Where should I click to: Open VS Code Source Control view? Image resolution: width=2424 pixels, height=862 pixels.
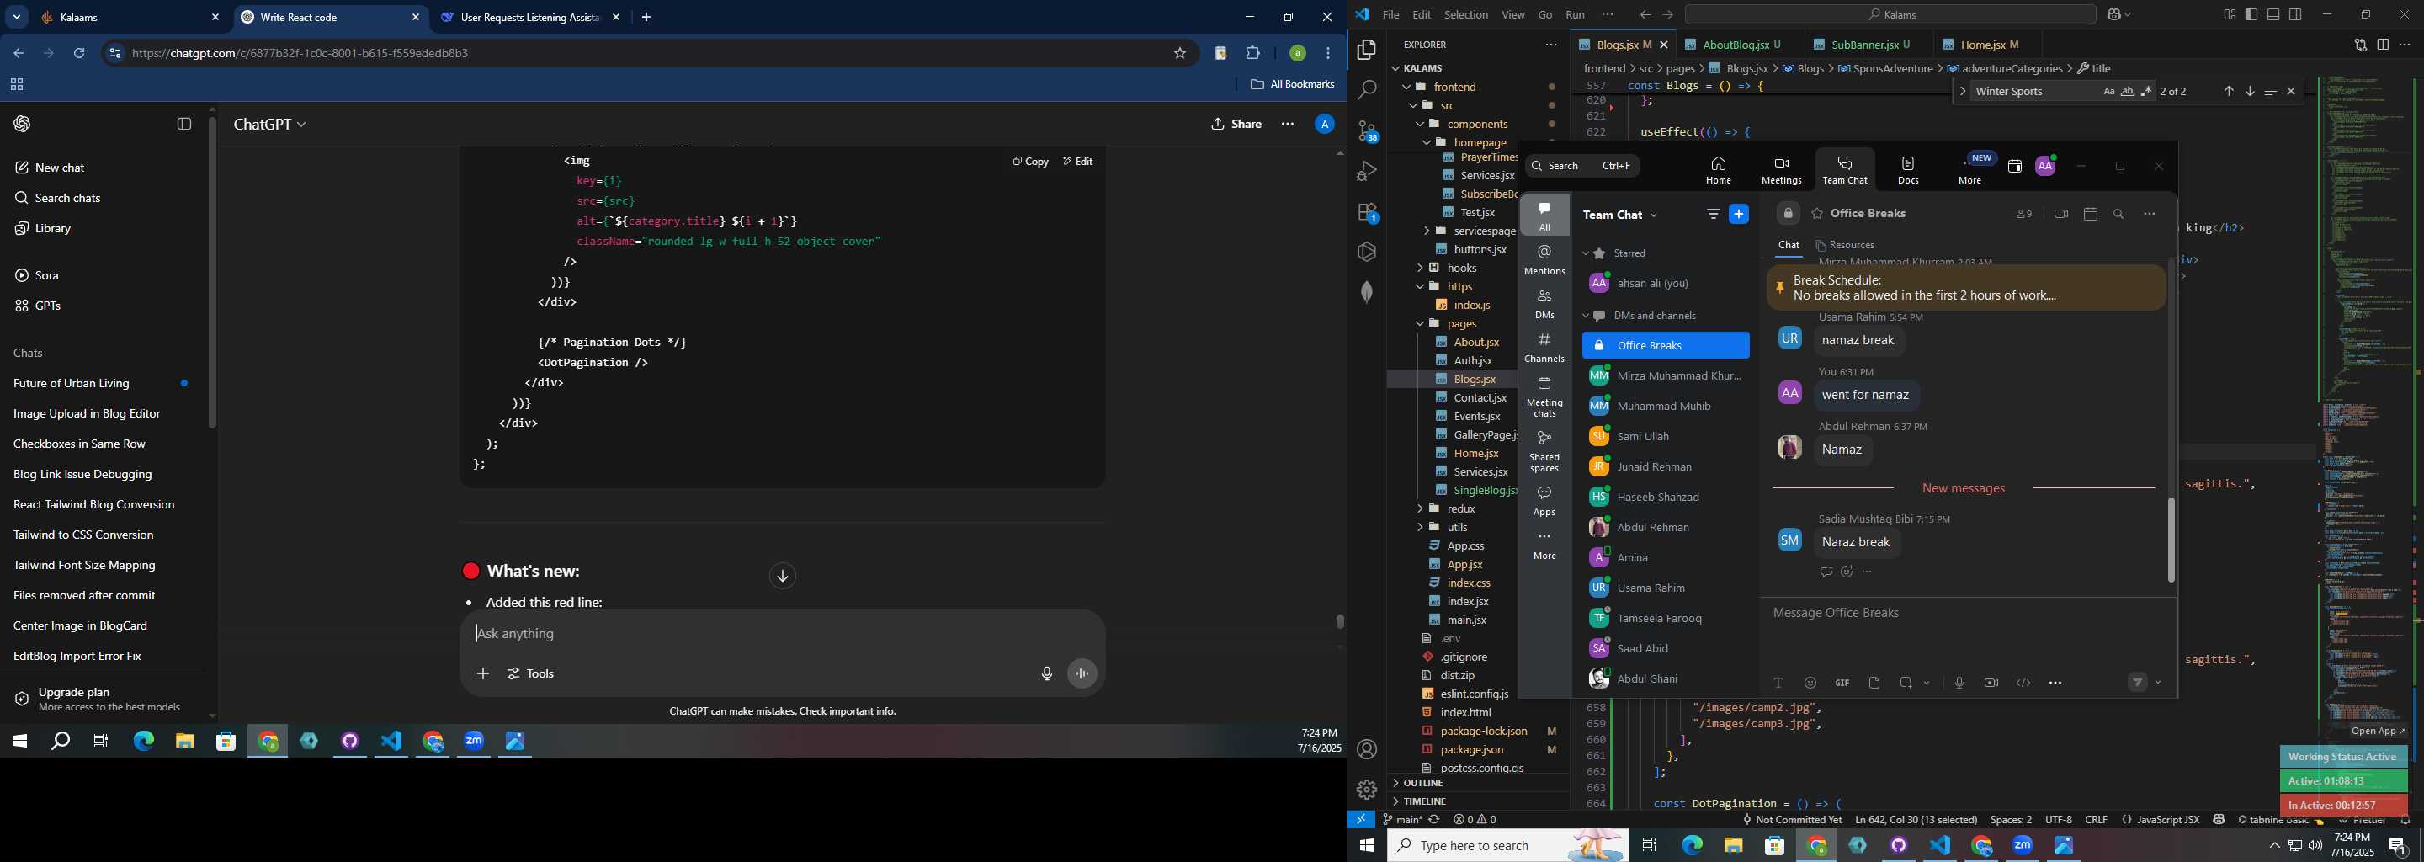click(x=1366, y=130)
